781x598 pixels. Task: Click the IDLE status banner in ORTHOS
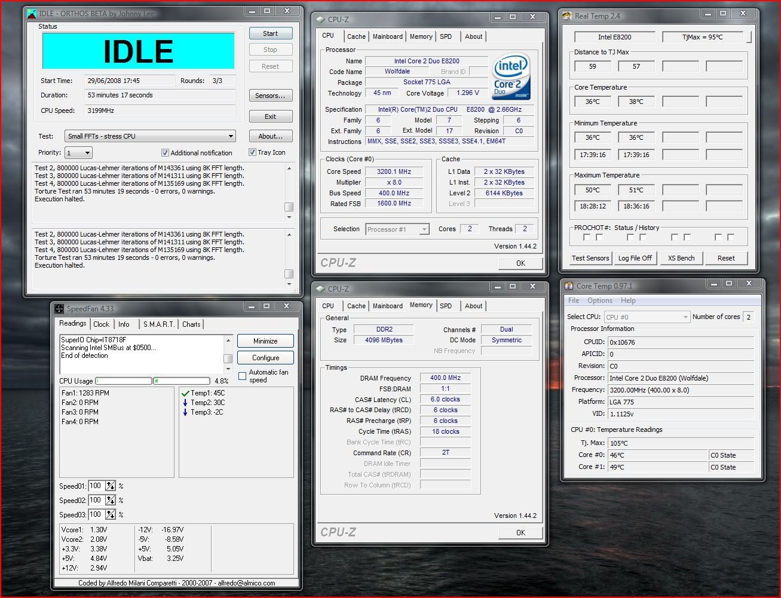click(x=139, y=51)
